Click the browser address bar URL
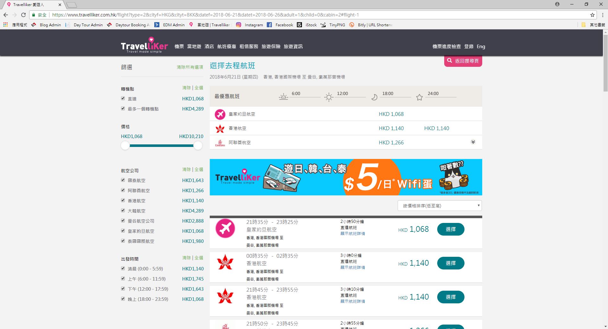The height and width of the screenshot is (329, 608). tap(205, 15)
